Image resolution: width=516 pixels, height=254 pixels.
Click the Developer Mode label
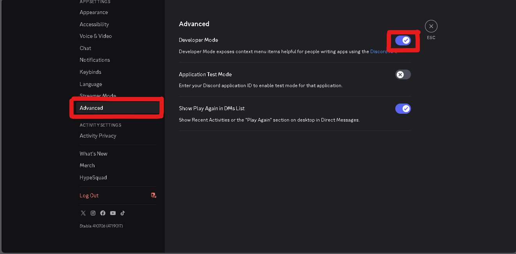[x=198, y=40]
